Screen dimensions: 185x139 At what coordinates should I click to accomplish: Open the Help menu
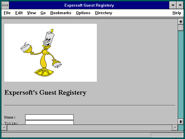[x=177, y=13]
